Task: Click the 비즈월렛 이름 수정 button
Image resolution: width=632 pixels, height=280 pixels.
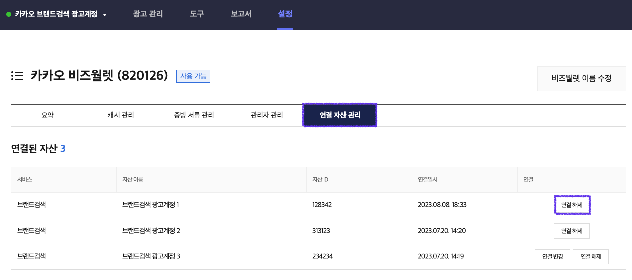Action: [582, 78]
